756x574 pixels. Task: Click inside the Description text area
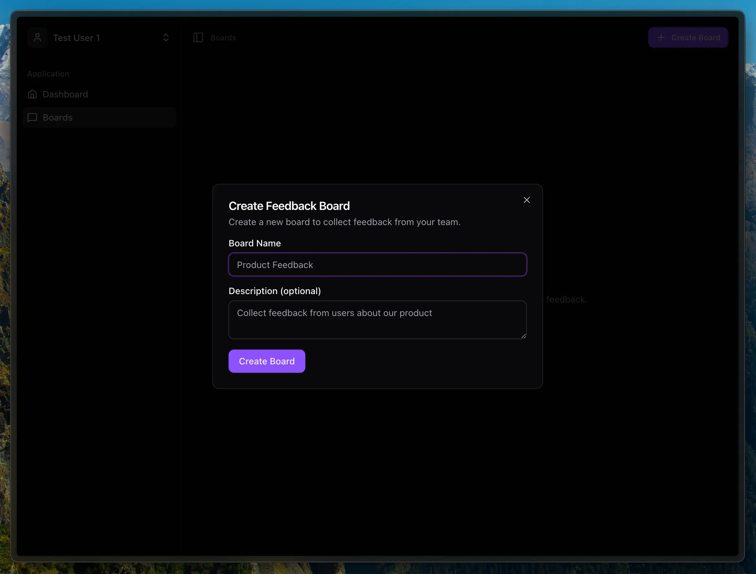click(x=377, y=320)
